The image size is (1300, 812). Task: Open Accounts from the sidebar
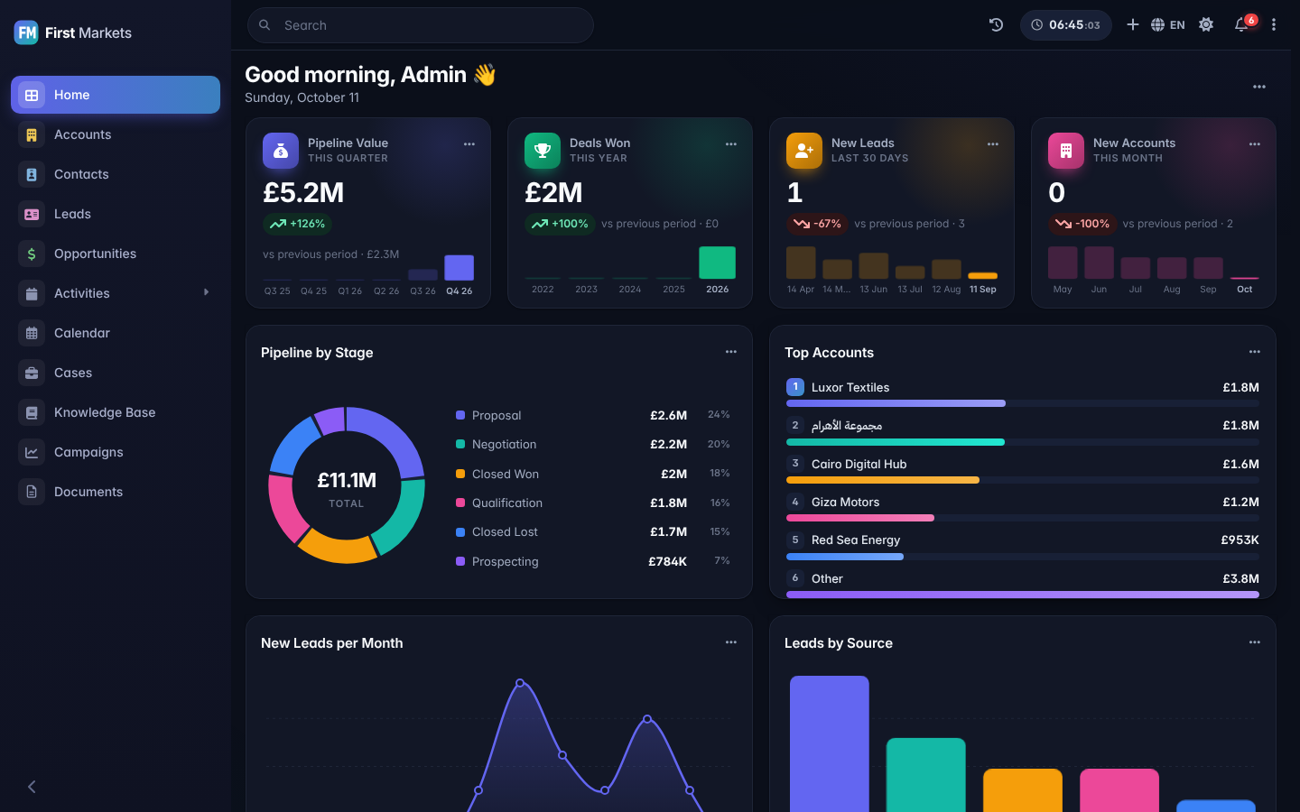(116, 134)
